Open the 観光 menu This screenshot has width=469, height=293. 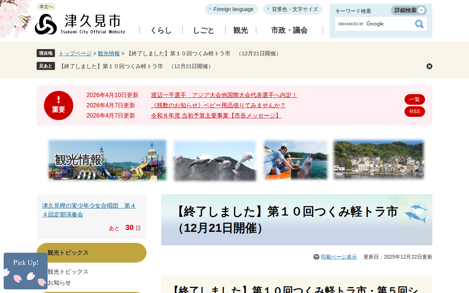pos(241,30)
